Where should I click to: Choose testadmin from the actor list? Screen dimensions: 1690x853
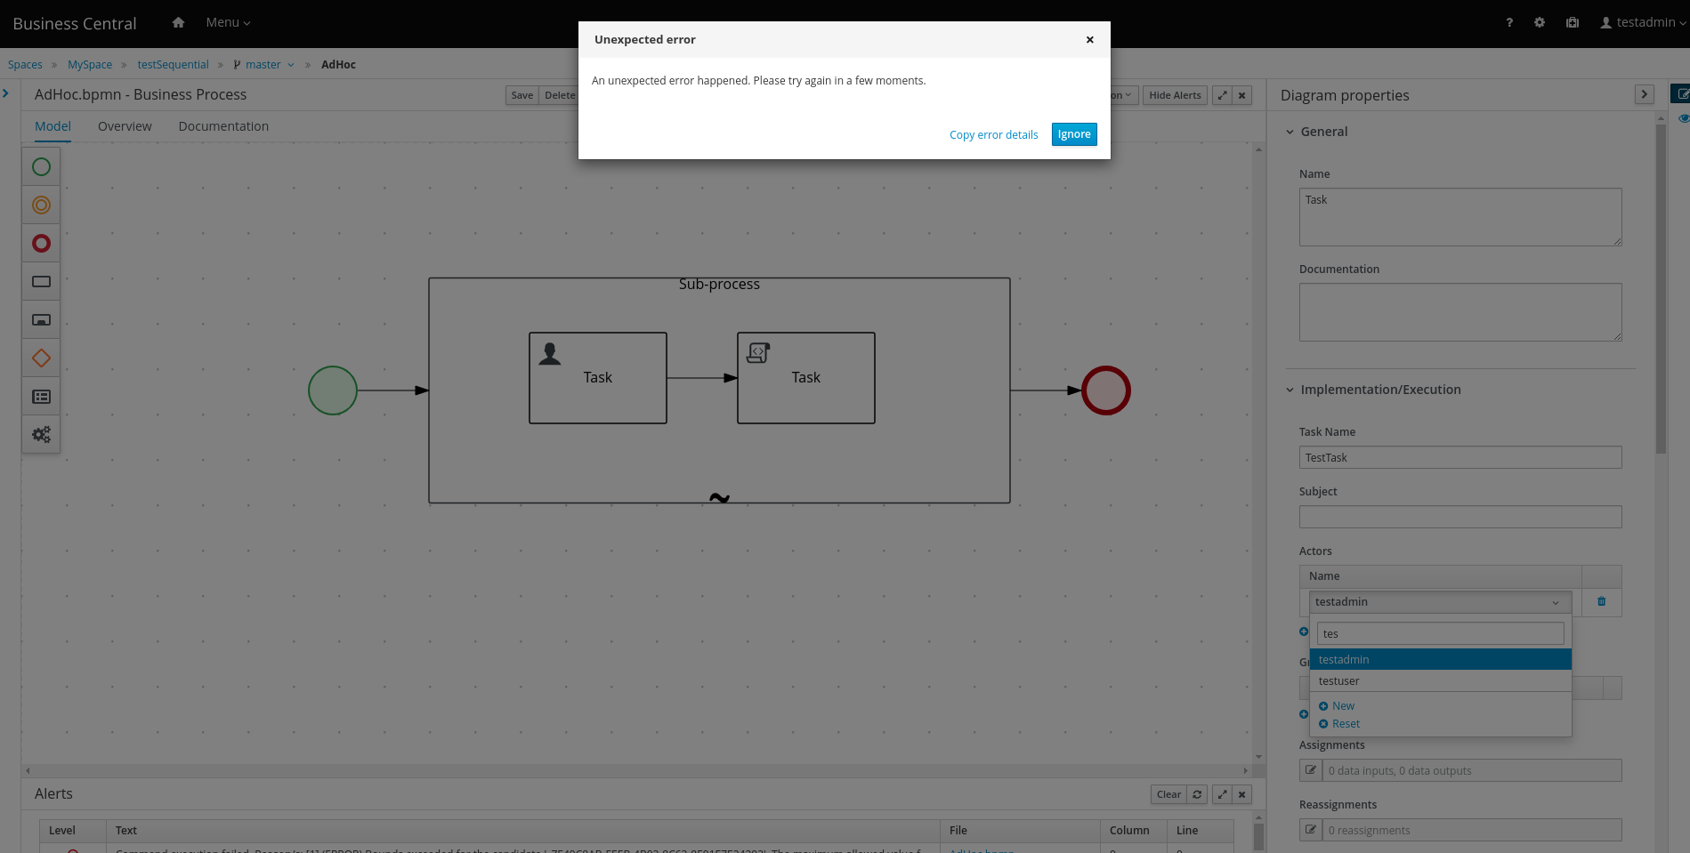tap(1440, 659)
